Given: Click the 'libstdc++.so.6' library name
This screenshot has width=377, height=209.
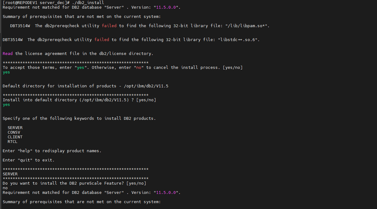Looking at the screenshot, I should coord(237,40).
